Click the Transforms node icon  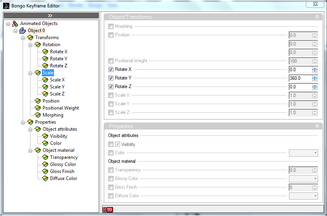point(30,38)
